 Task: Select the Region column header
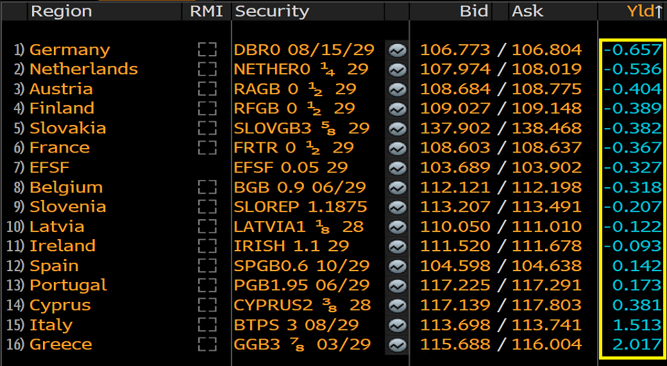pos(61,11)
